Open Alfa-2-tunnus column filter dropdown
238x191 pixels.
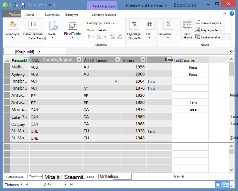117,60
